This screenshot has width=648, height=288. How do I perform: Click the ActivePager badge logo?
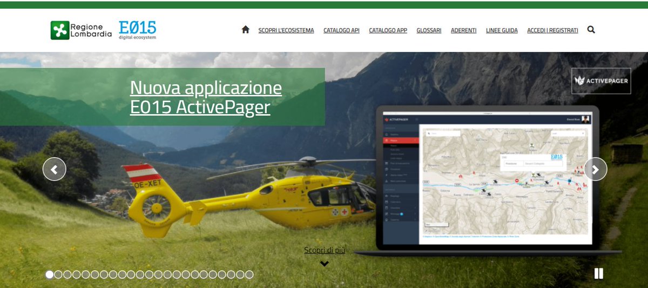(x=601, y=81)
